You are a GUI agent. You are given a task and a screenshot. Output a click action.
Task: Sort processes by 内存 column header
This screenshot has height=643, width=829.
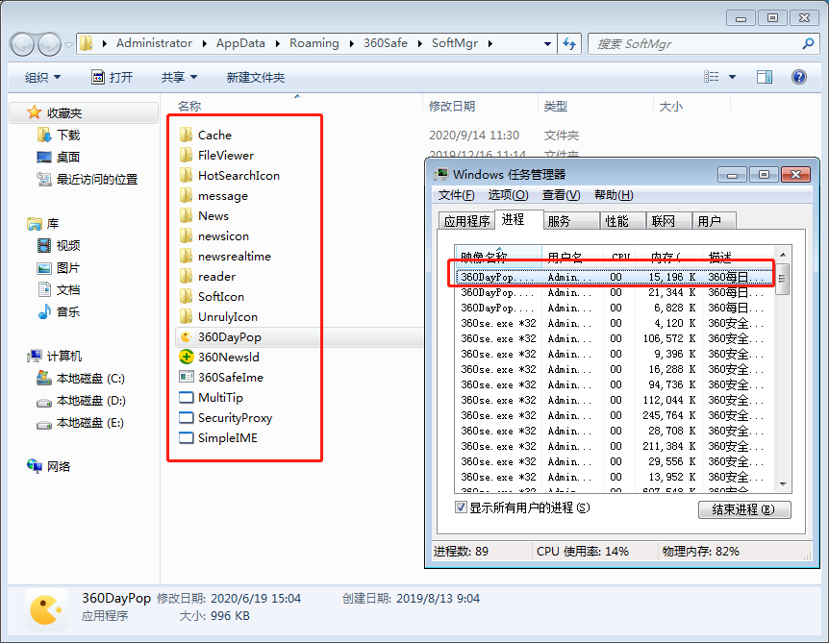pyautogui.click(x=668, y=258)
